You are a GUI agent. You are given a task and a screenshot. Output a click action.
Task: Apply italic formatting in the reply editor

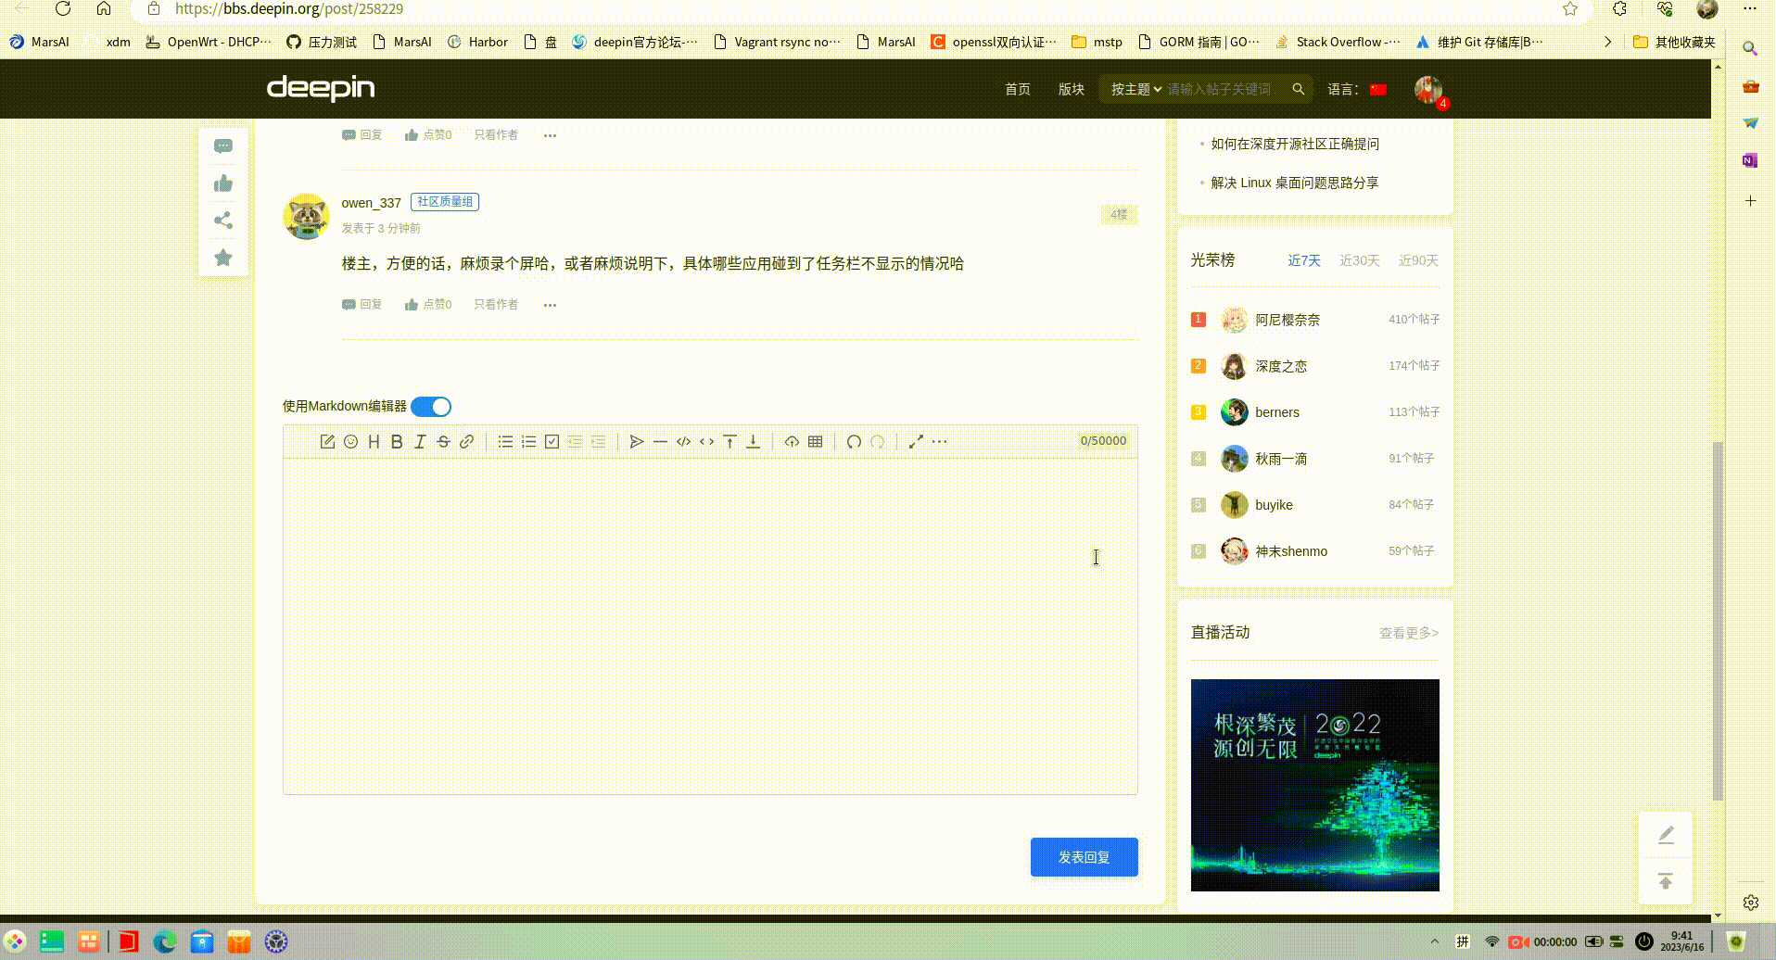(420, 441)
